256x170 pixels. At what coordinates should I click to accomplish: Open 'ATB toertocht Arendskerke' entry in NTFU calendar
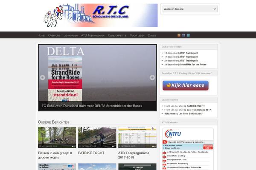pyautogui.click(x=188, y=152)
